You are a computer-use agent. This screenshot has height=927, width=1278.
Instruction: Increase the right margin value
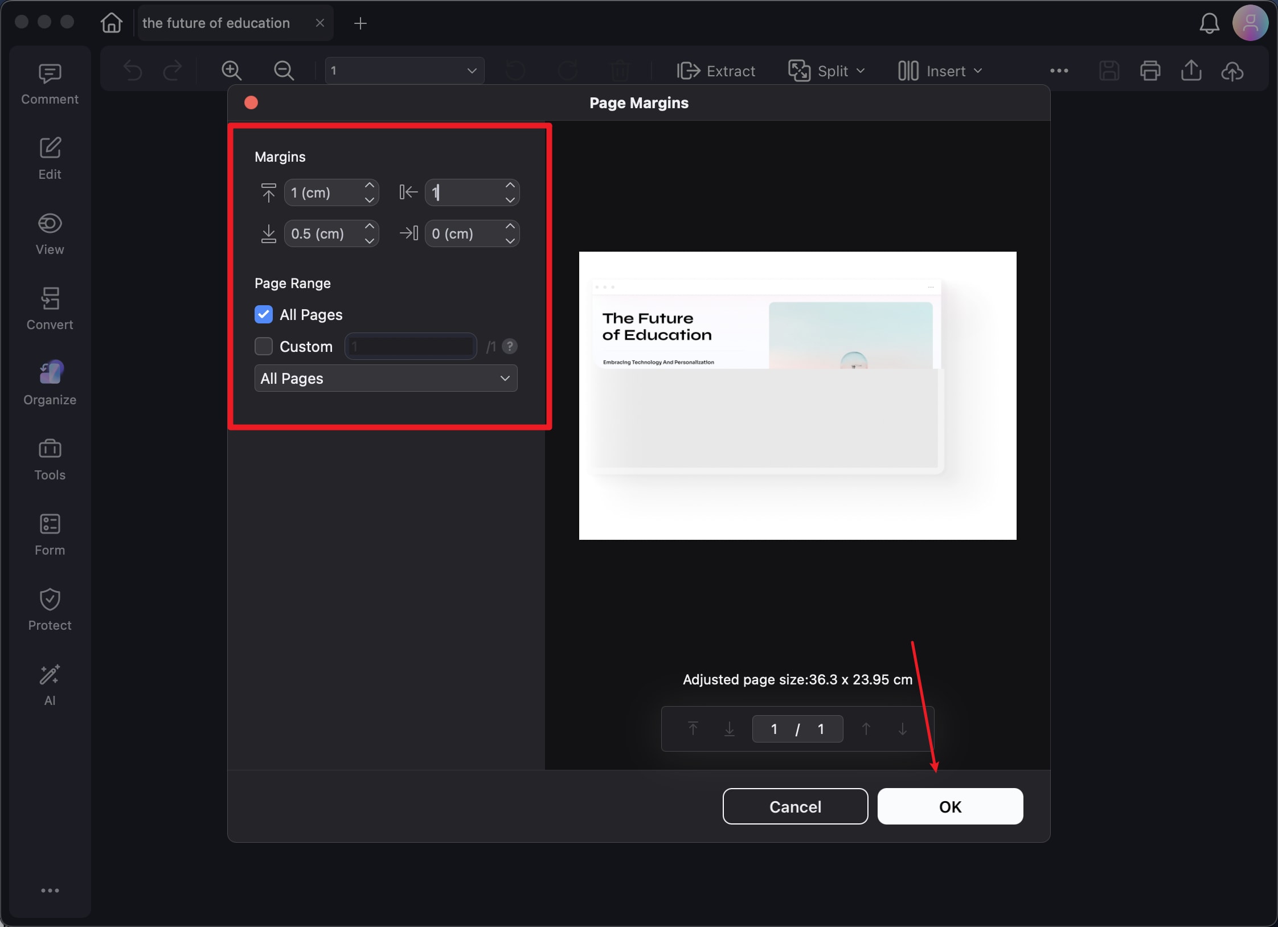tap(510, 227)
